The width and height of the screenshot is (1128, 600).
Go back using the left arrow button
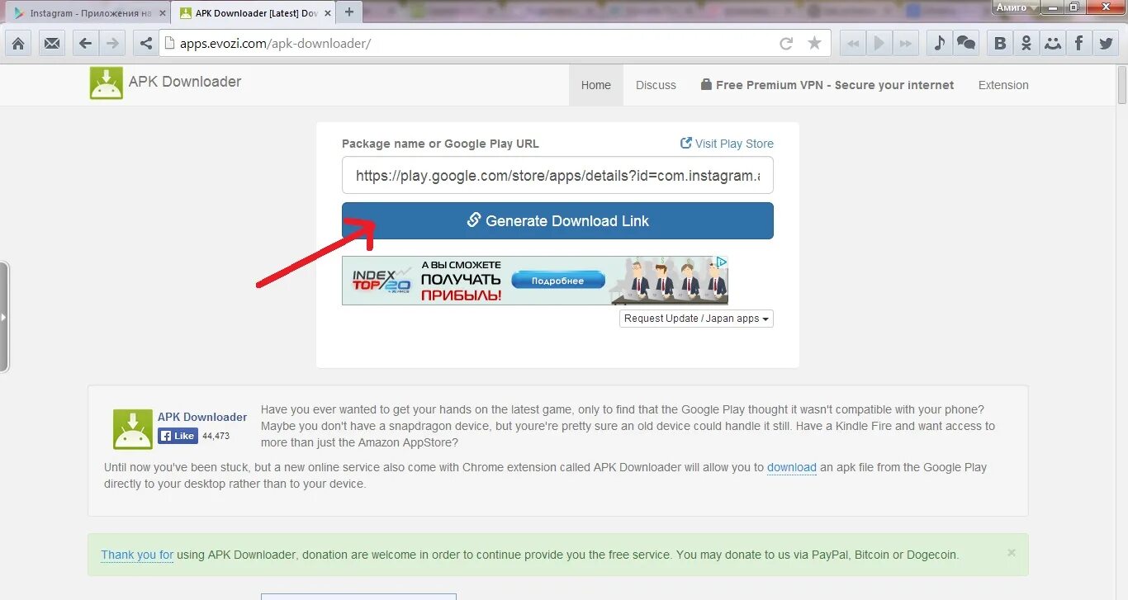coord(85,44)
